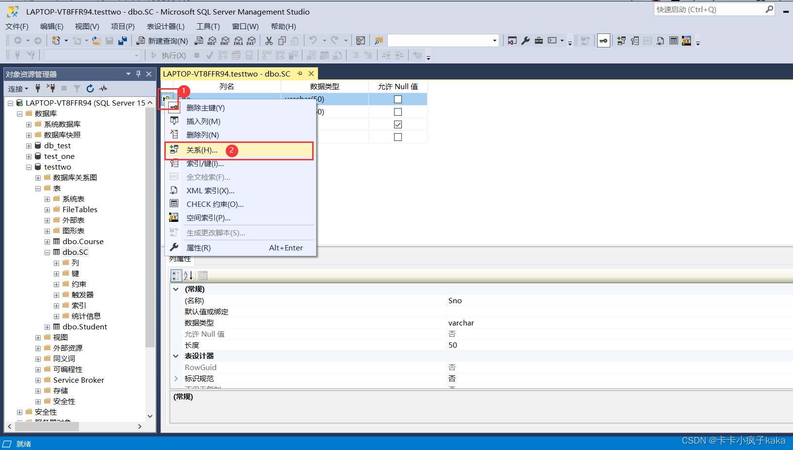Click the Activity Monitor toolbar icon
The width and height of the screenshot is (793, 450).
point(361,41)
